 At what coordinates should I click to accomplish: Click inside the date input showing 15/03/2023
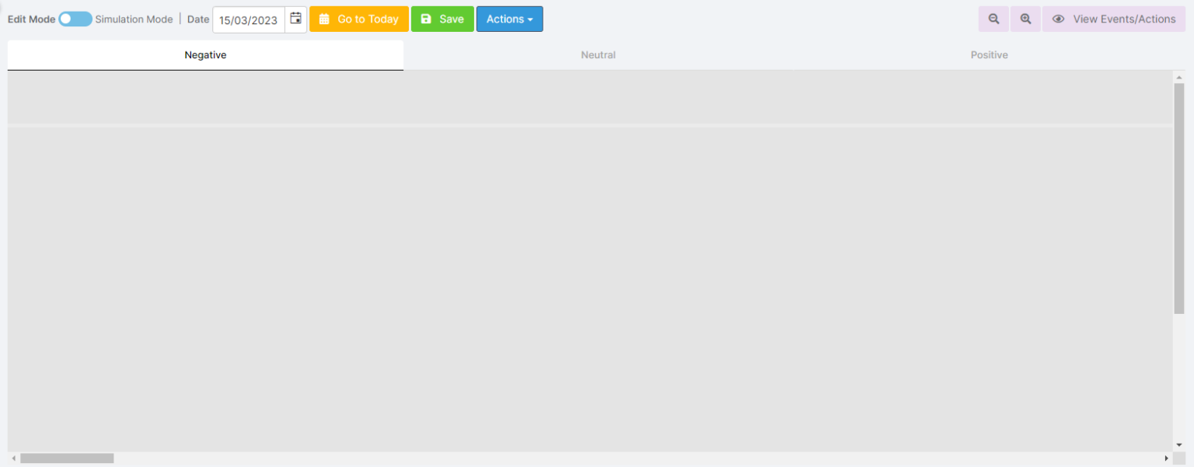(x=247, y=19)
